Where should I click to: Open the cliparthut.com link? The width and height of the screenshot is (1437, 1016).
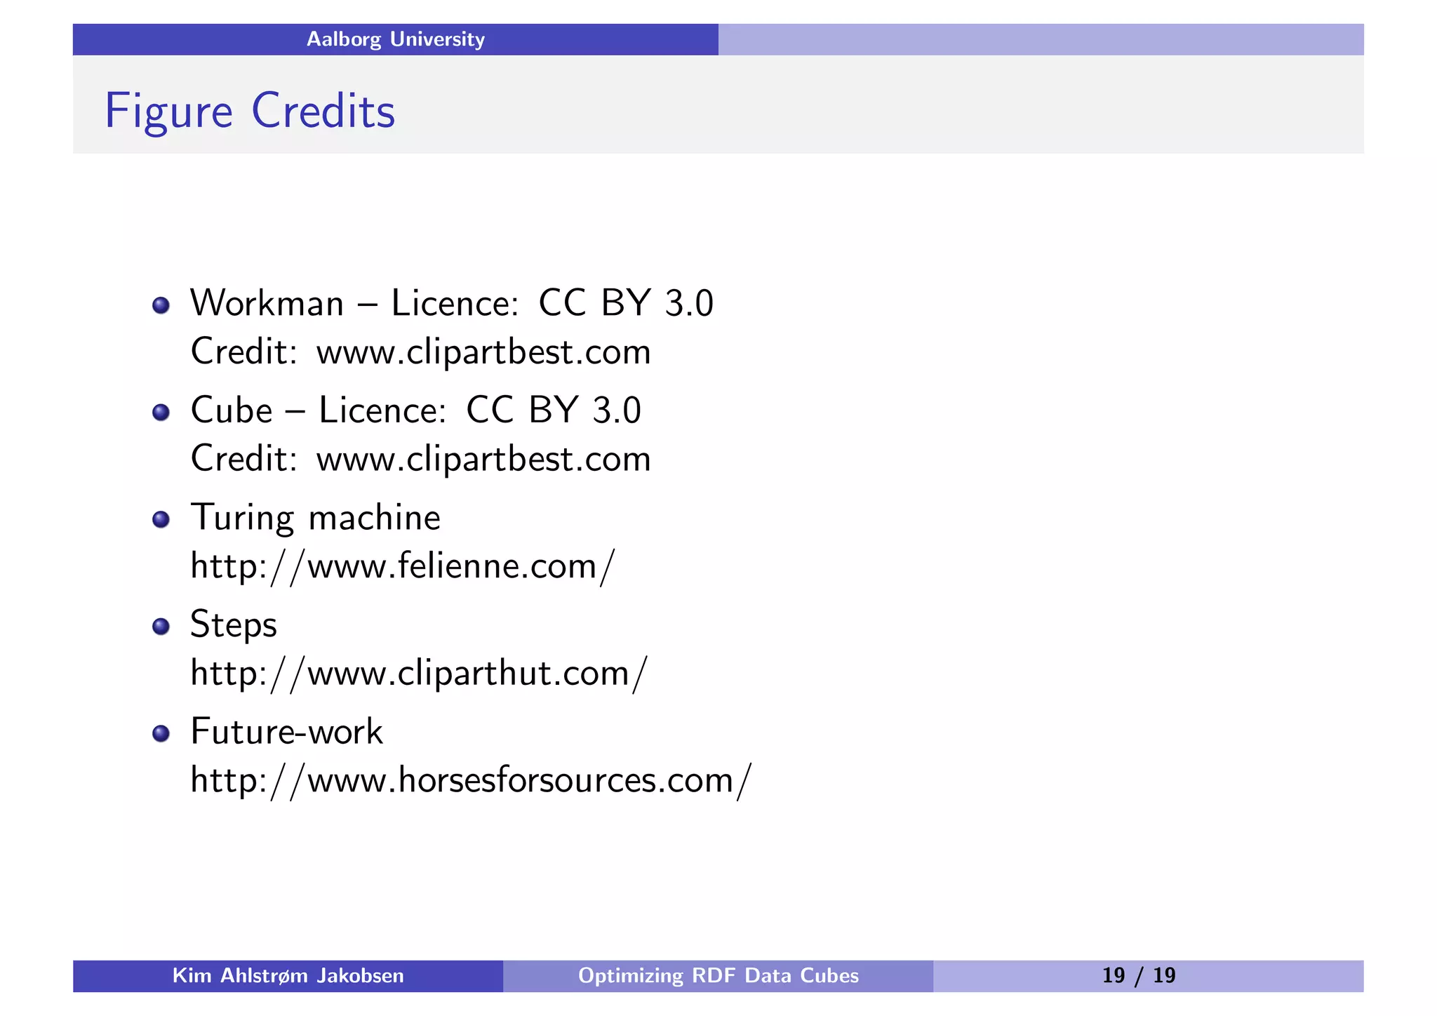click(x=419, y=673)
